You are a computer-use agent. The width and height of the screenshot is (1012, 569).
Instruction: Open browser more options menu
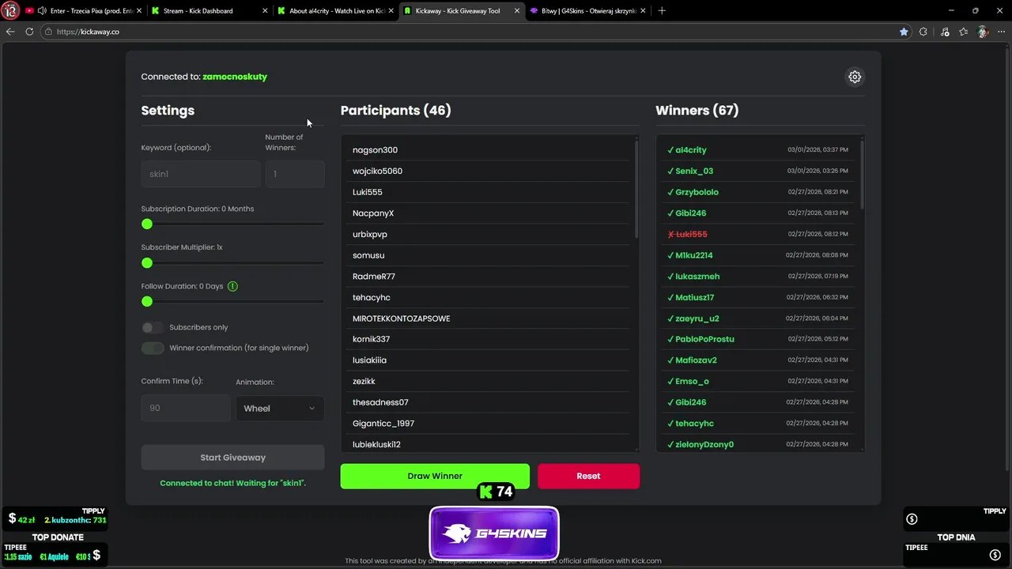tap(1002, 32)
